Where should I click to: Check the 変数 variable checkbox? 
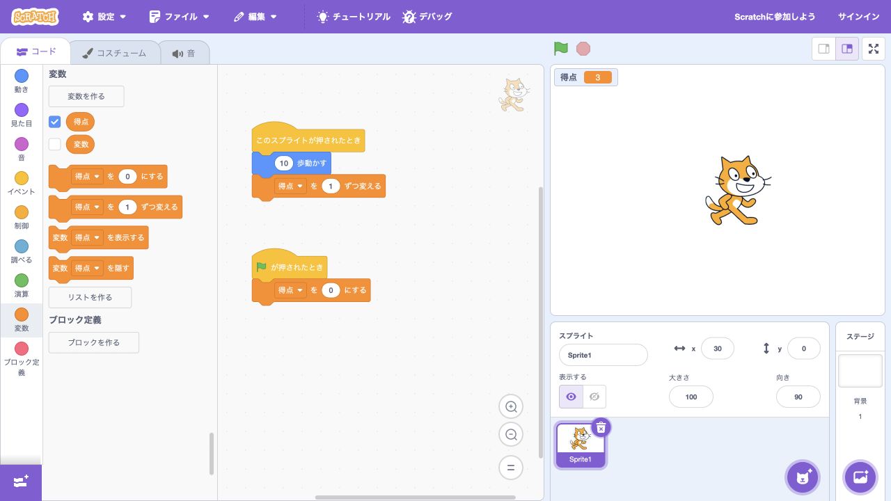tap(55, 144)
